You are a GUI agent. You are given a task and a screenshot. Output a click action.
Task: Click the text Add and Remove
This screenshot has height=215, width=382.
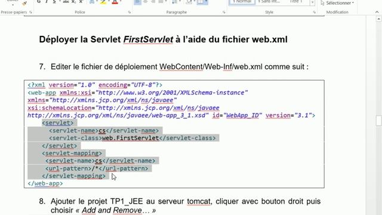point(112,210)
